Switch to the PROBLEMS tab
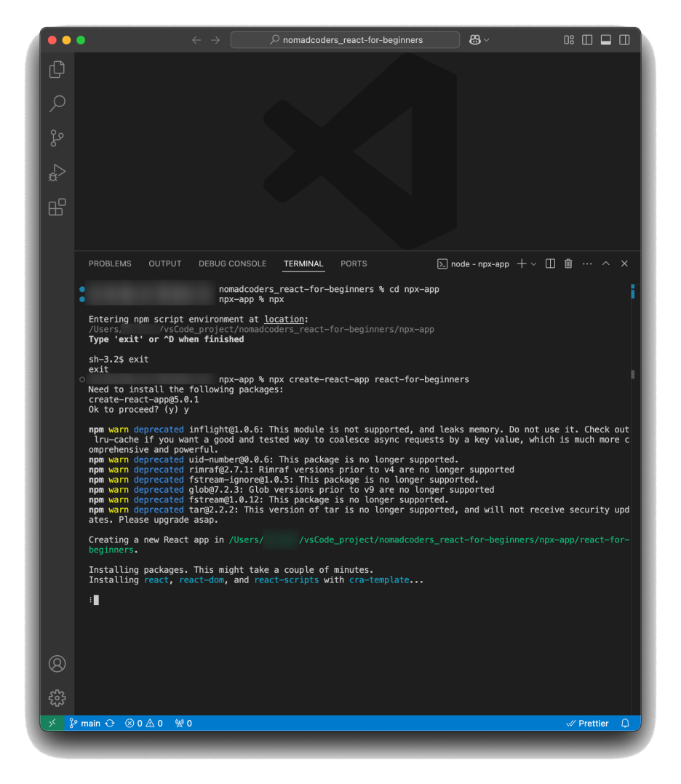Image resolution: width=681 pixels, height=784 pixels. click(x=110, y=264)
